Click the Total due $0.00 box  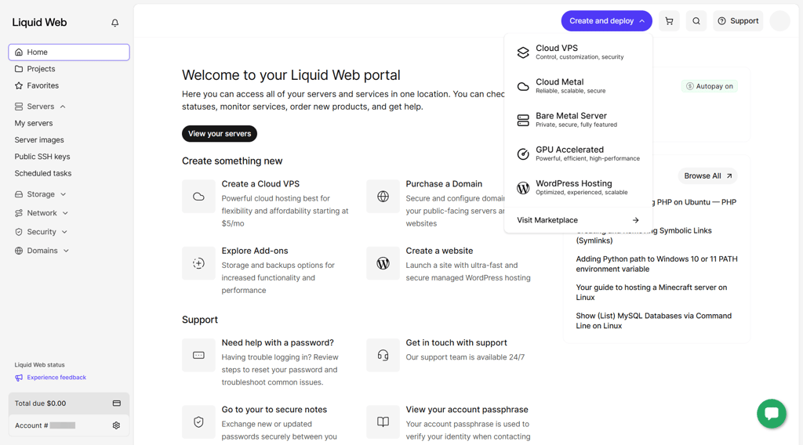point(69,403)
